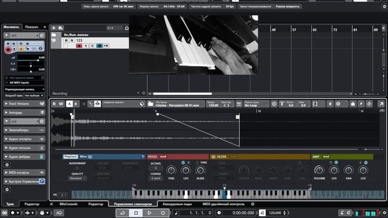Click the edit channel settings icon in the inspector 123 header
This screenshot has width=388, height=218.
[x=42, y=36]
